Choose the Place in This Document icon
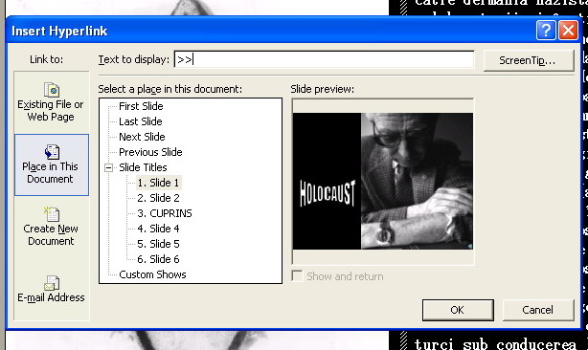 click(52, 152)
